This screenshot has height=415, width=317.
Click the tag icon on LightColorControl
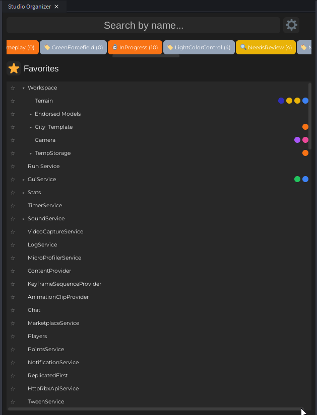pyautogui.click(x=170, y=47)
